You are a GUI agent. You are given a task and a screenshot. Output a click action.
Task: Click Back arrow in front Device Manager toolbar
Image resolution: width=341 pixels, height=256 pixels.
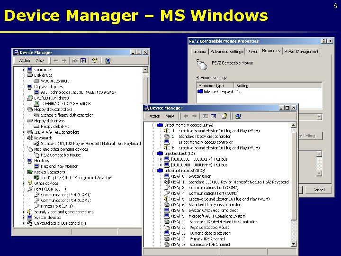point(186,116)
